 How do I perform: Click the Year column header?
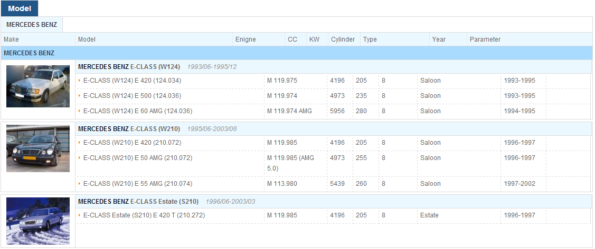click(439, 39)
